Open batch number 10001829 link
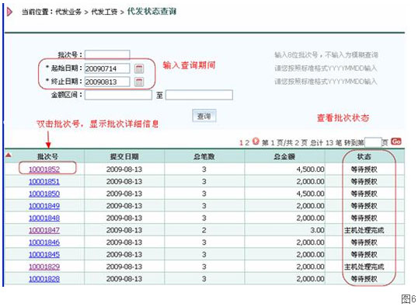Screen dimensions: 418x307 (x=44, y=267)
